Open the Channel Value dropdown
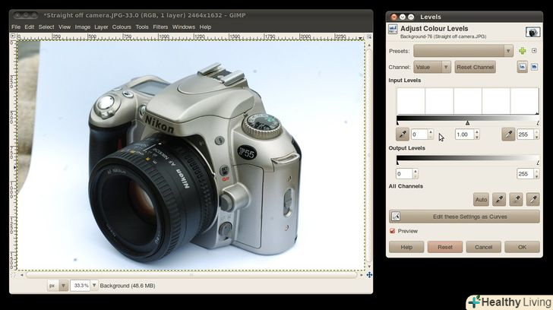 pyautogui.click(x=432, y=67)
